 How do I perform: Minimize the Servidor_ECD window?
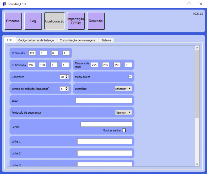(177, 4)
